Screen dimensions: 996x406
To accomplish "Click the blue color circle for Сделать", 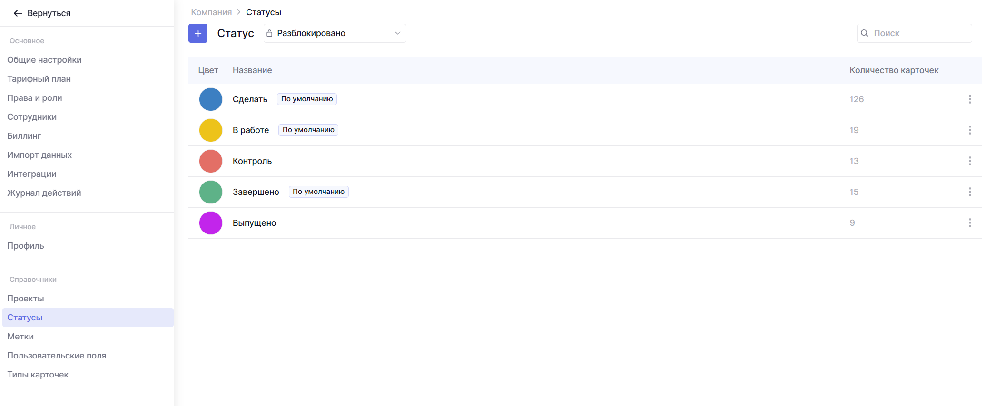I will [x=211, y=99].
